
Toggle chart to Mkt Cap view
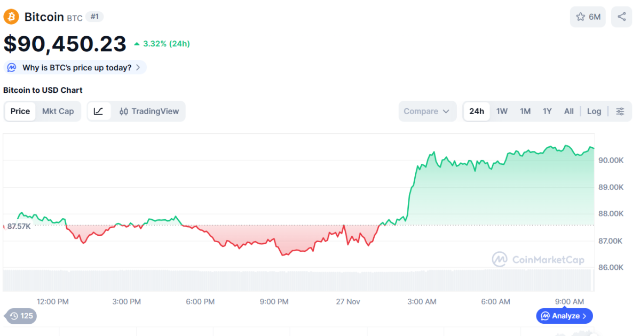58,111
